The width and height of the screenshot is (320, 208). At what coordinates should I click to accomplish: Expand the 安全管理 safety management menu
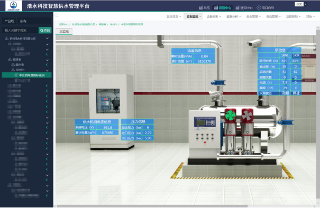click(253, 16)
